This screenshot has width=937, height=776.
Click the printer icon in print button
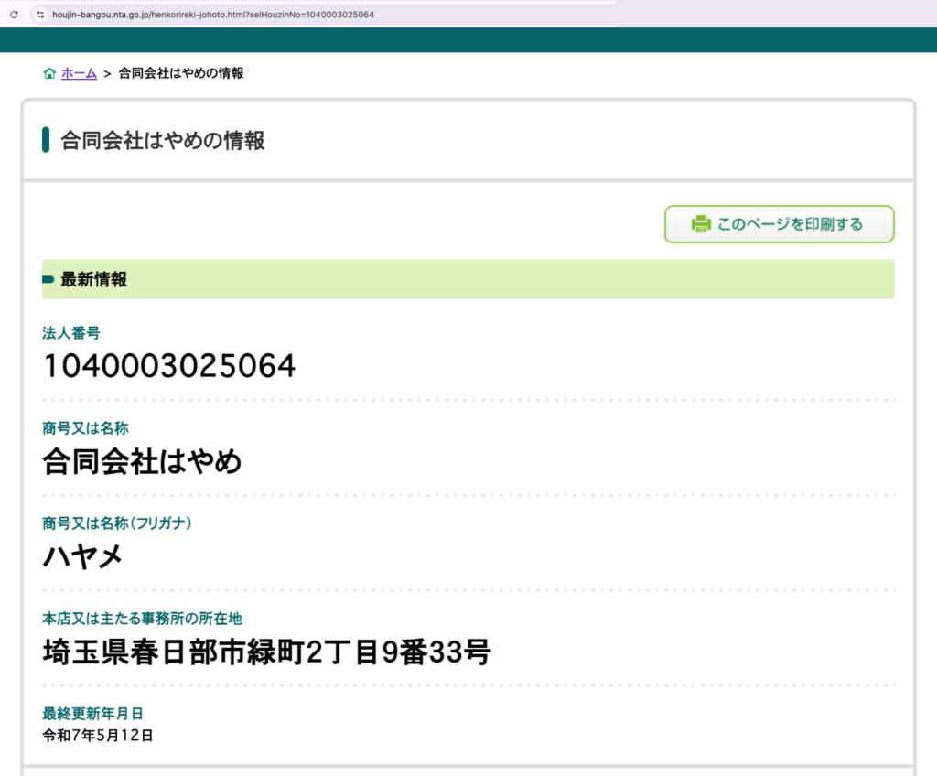pos(701,224)
